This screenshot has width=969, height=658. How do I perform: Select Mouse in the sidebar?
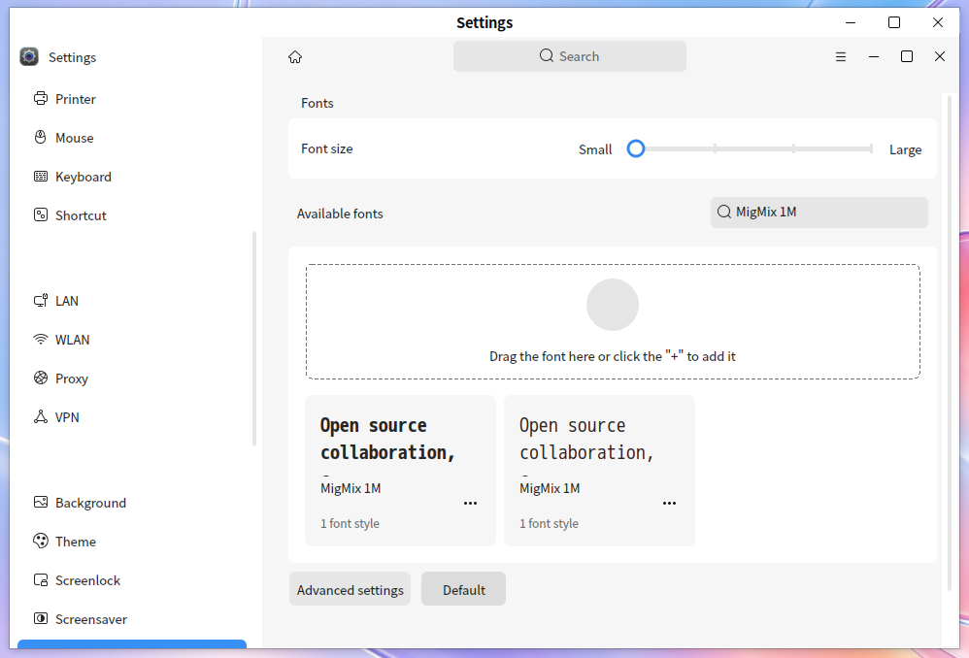pyautogui.click(x=132, y=138)
